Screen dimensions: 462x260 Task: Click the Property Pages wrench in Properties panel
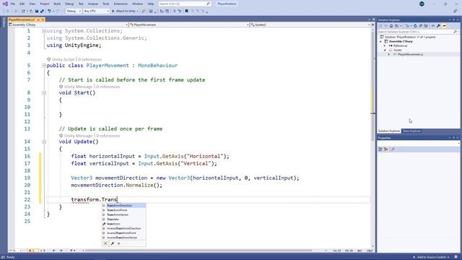[x=393, y=149]
